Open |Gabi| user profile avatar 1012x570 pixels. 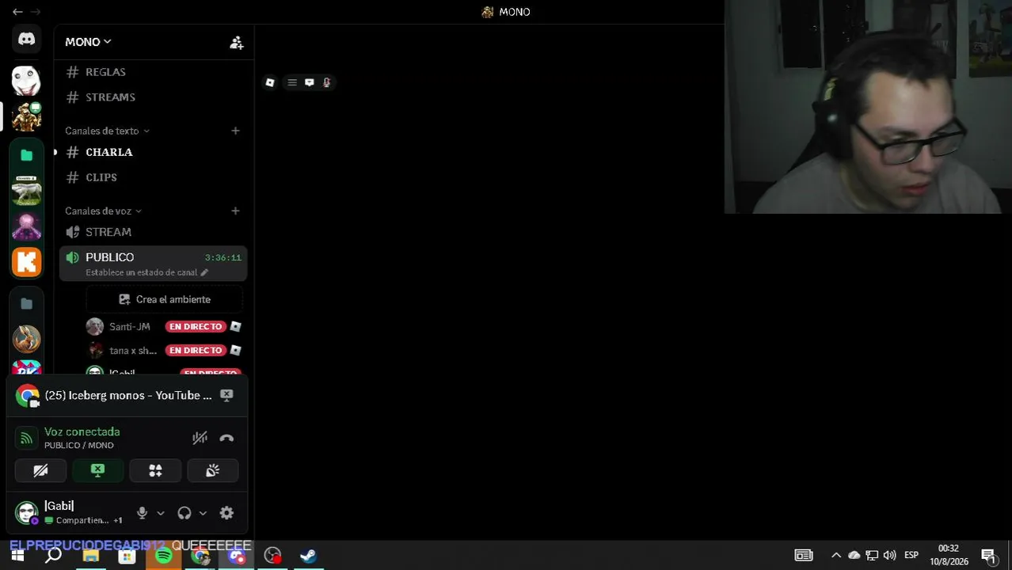click(x=27, y=512)
